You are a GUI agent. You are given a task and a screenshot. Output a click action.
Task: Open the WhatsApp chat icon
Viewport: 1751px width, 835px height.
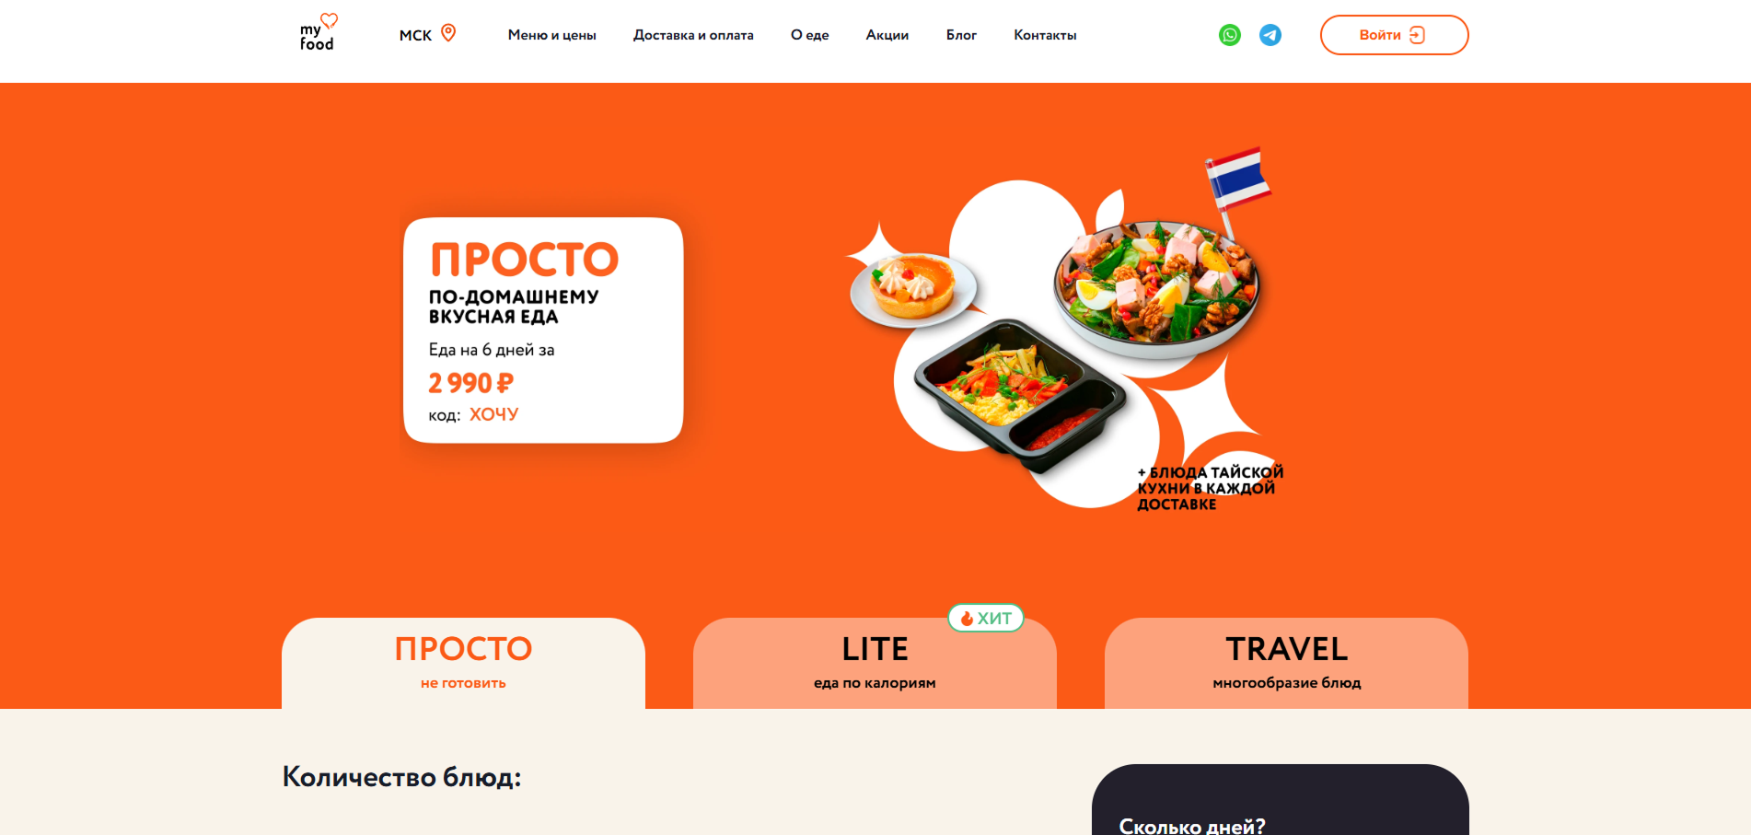(1229, 35)
